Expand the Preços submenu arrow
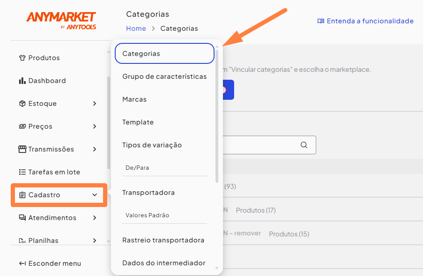423x276 pixels. pos(95,126)
